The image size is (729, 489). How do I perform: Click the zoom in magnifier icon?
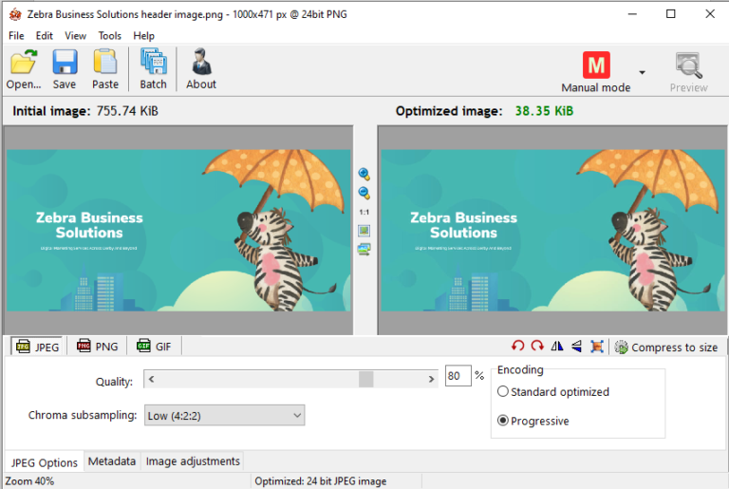pos(364,175)
